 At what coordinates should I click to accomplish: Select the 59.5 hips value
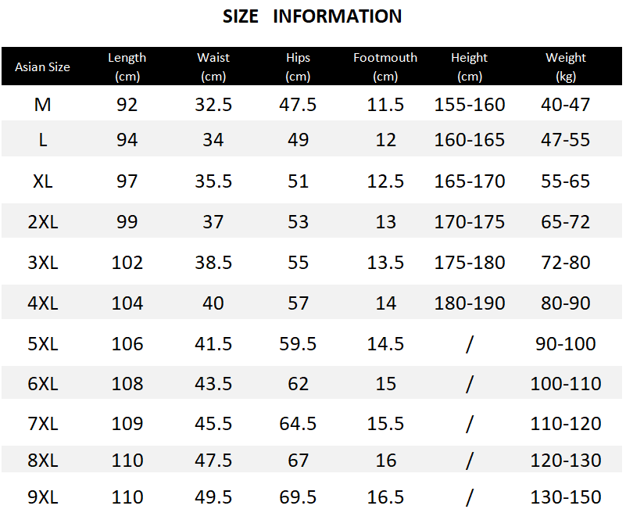click(298, 343)
